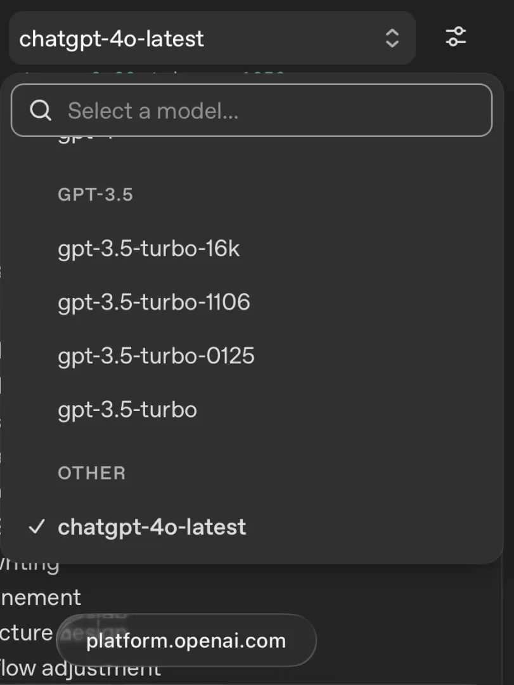Viewport: 514px width, 685px height.
Task: Click the magnifying glass search icon
Action: pos(41,111)
